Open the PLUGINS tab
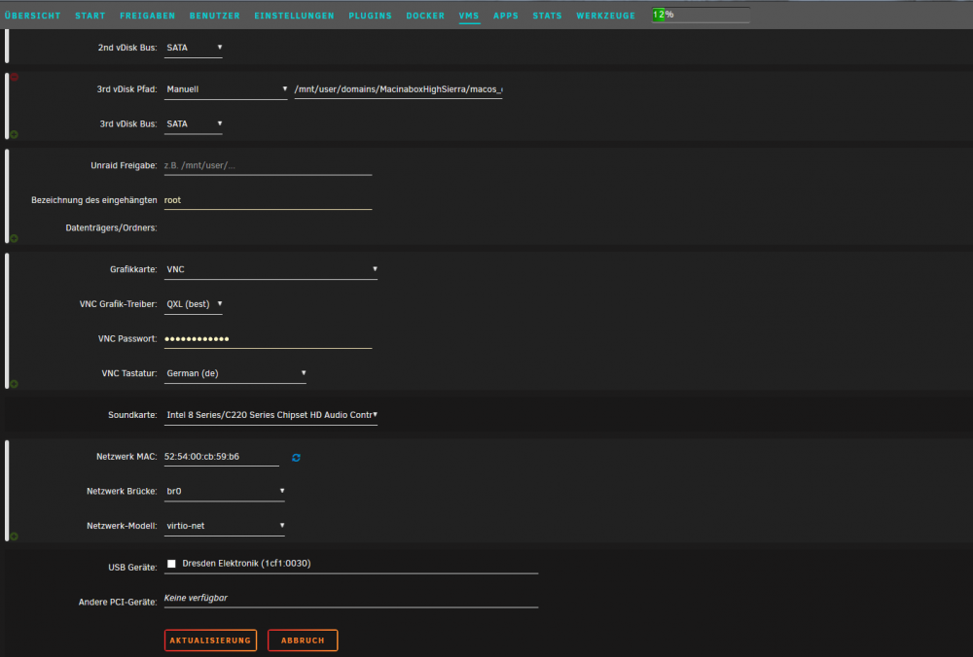973x657 pixels. click(371, 16)
